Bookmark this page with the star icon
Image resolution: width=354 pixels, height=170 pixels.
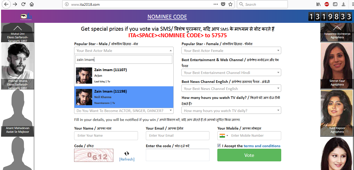(x=230, y=4)
